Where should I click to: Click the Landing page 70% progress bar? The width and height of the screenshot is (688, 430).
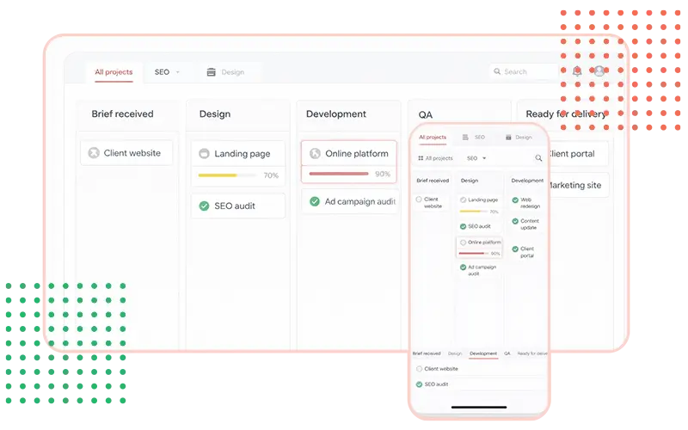point(227,175)
